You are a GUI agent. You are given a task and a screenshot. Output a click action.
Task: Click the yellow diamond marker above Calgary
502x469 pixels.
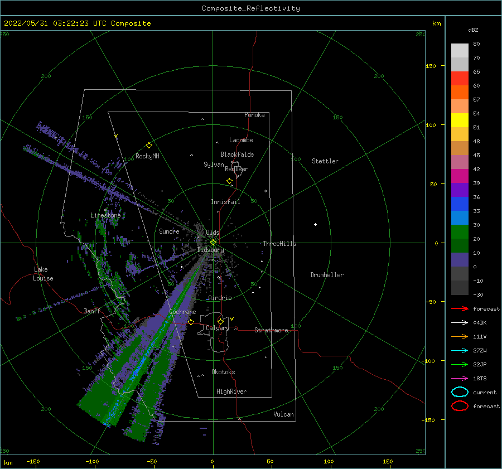(x=220, y=321)
